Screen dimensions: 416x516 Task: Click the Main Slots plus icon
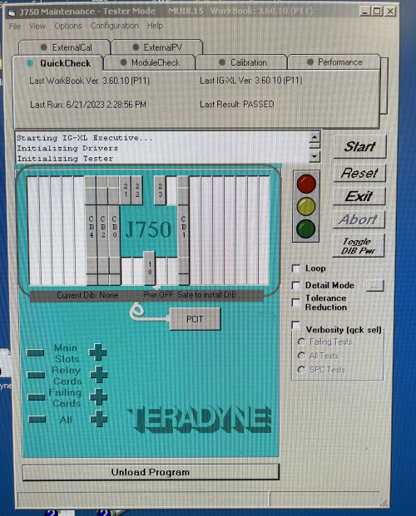(97, 352)
